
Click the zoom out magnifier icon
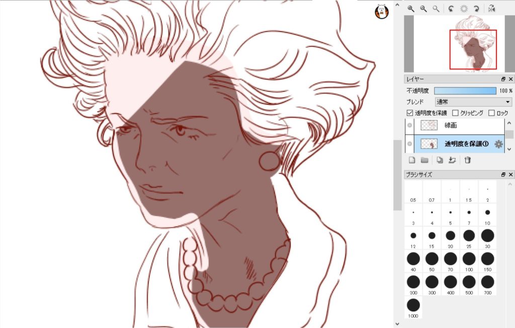[x=423, y=9]
